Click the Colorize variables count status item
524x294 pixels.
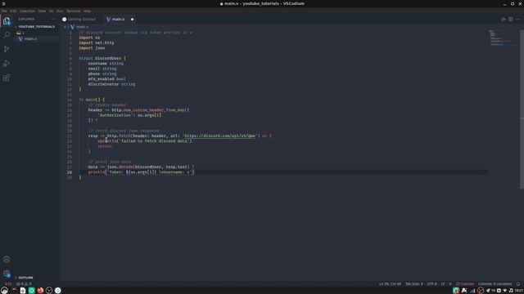click(x=495, y=284)
